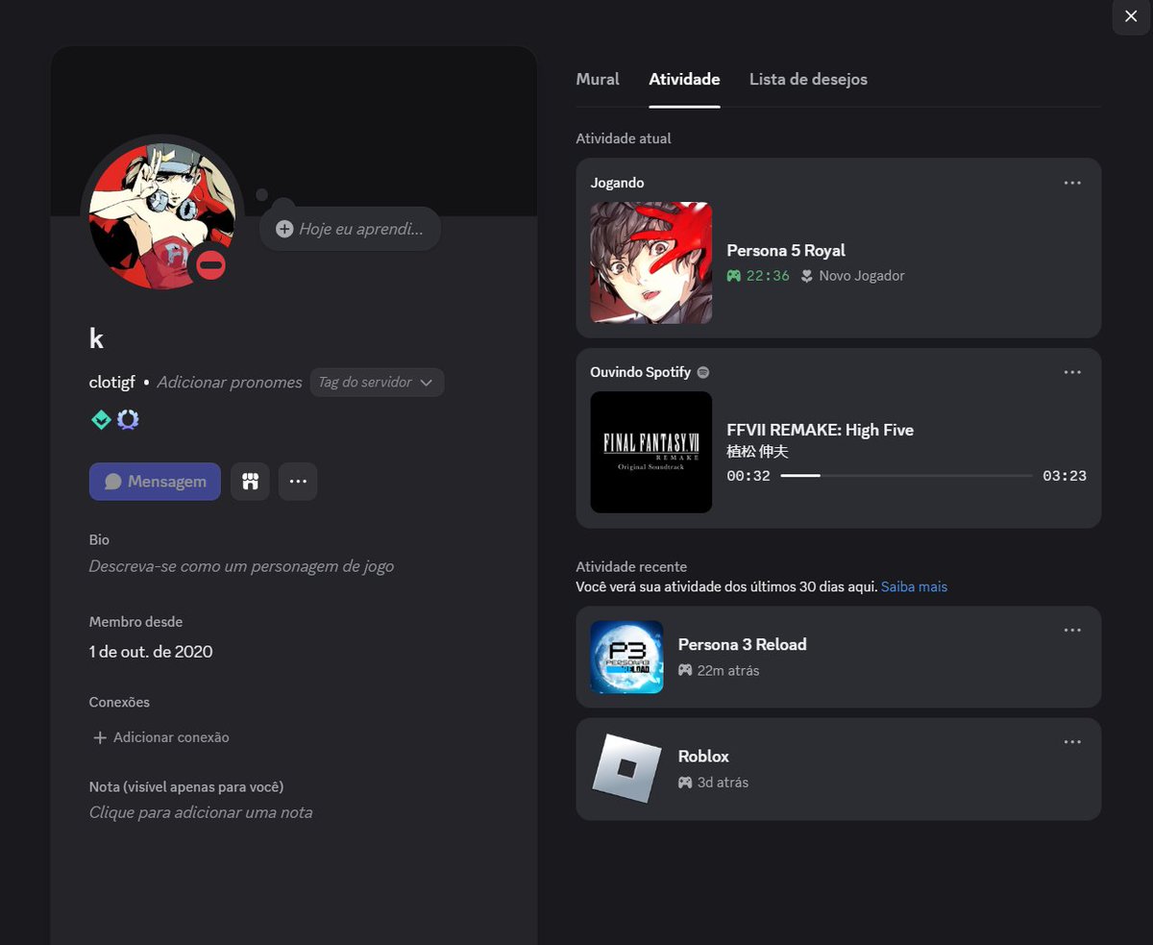This screenshot has height=945, width=1153.
Task: Edit the Bio field placeholder text
Action: pos(241,566)
